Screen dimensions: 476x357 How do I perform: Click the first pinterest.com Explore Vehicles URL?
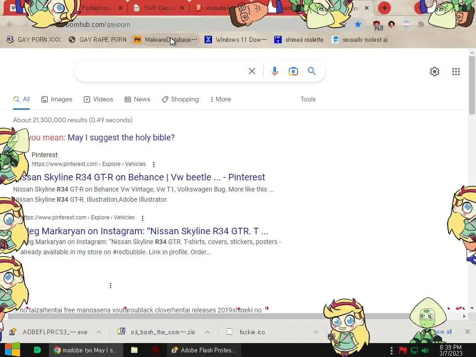pyautogui.click(x=89, y=164)
